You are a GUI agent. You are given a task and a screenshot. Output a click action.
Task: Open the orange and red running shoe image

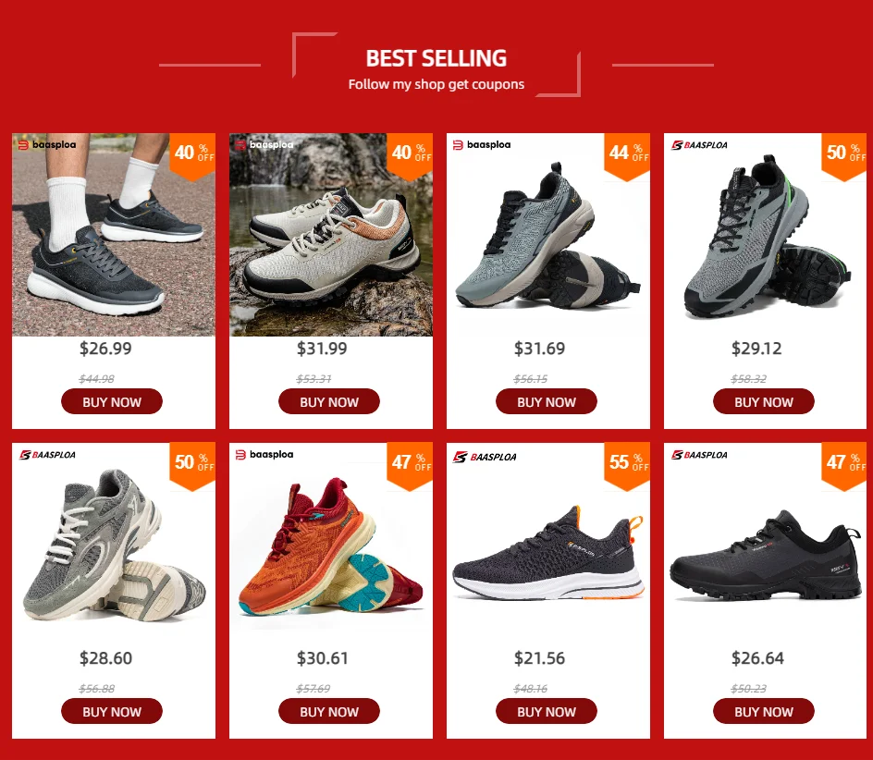pos(331,548)
